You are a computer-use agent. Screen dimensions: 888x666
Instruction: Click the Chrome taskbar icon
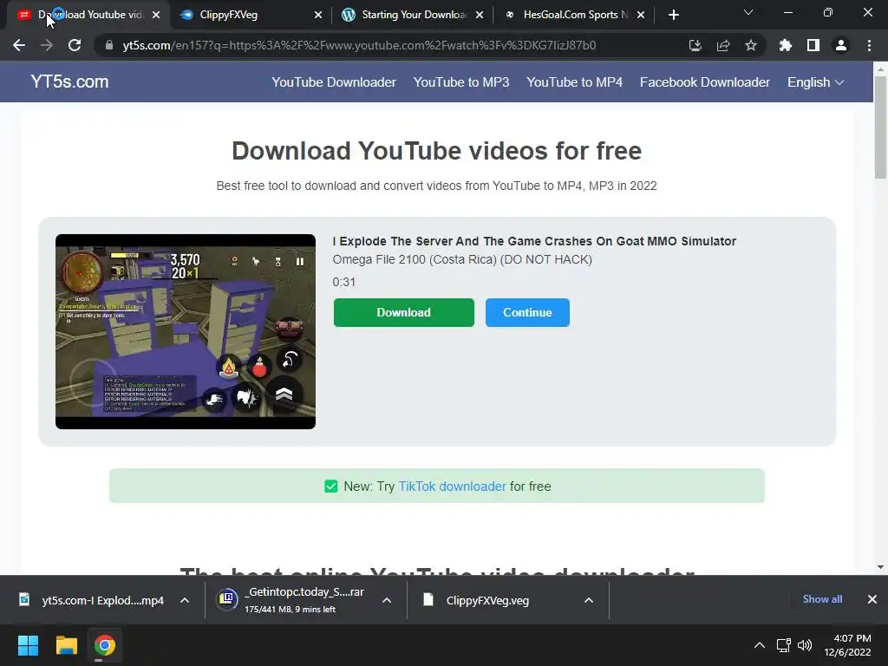104,645
